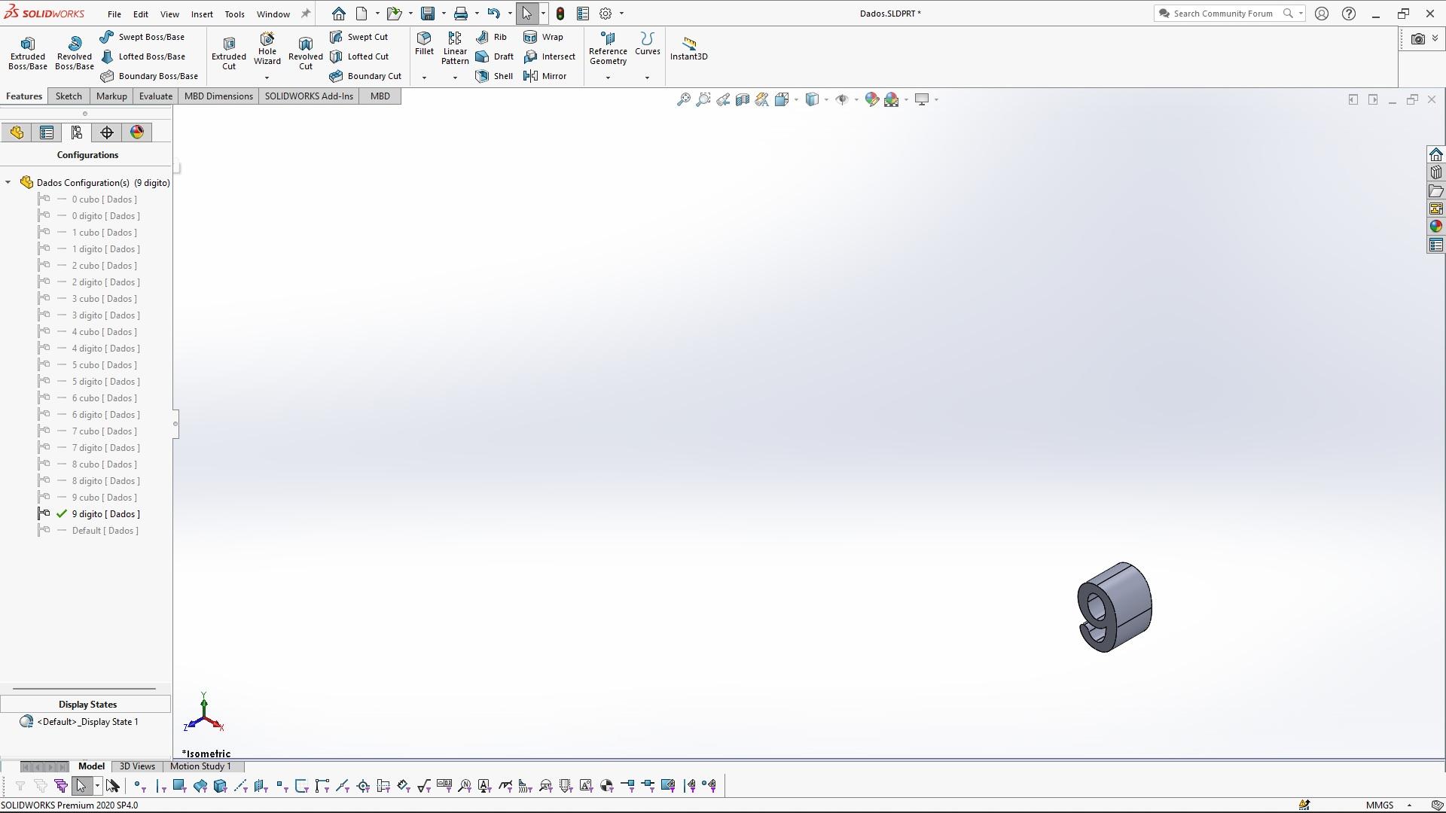Open Reference Geometry tool
1446x813 pixels.
point(608,49)
